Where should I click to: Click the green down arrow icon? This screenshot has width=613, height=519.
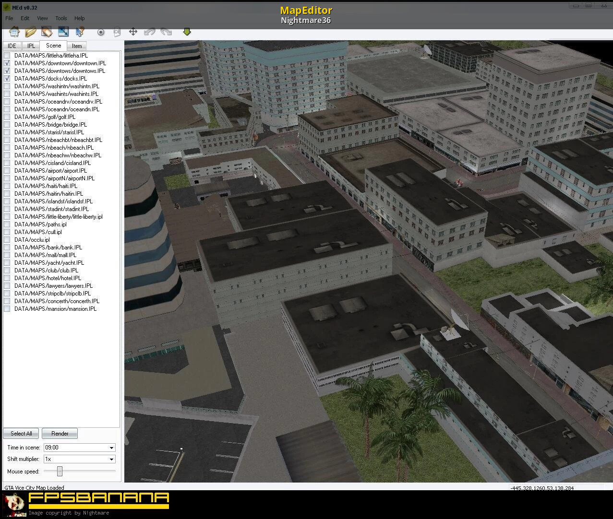pyautogui.click(x=187, y=32)
